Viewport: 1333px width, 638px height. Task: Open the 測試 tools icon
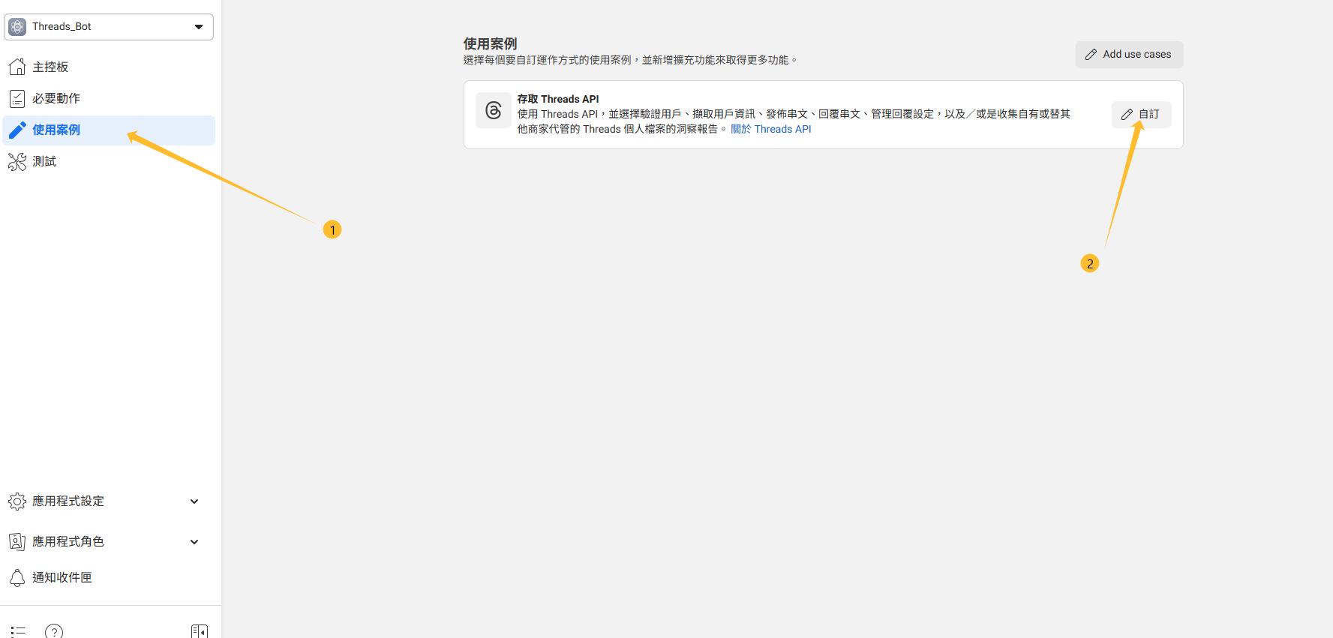(x=17, y=161)
